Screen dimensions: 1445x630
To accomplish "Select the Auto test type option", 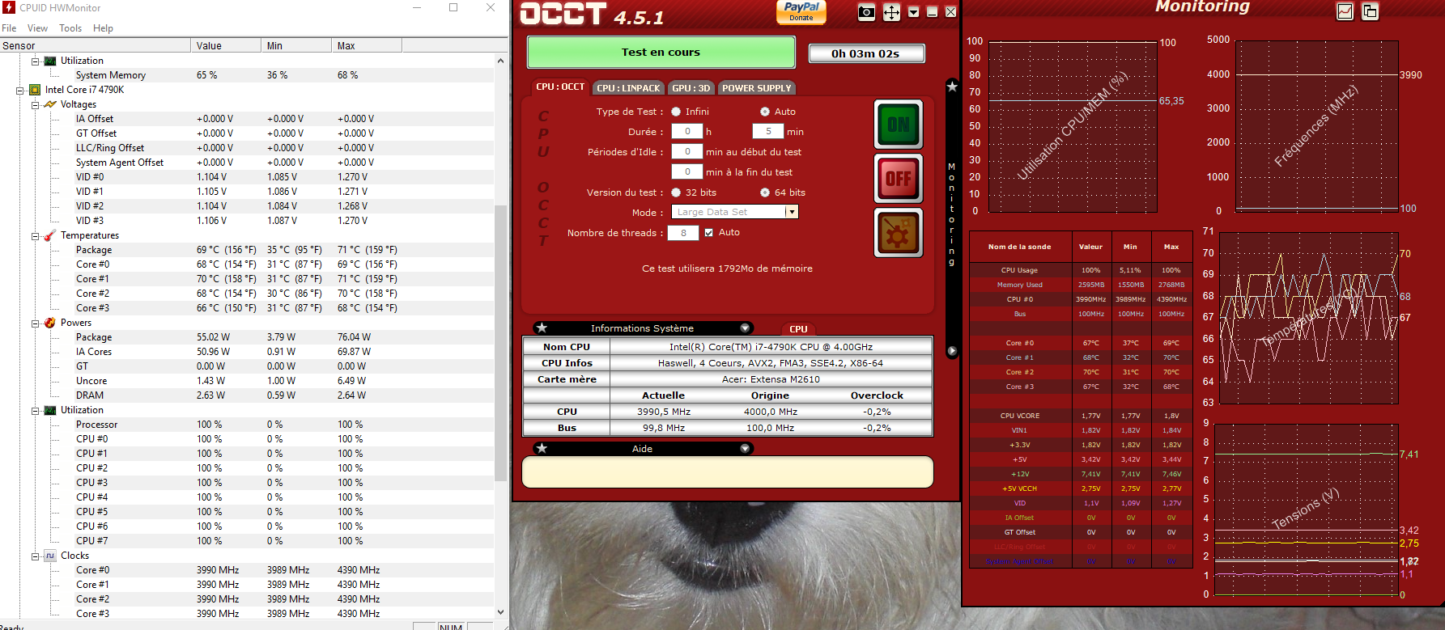I will pyautogui.click(x=765, y=112).
